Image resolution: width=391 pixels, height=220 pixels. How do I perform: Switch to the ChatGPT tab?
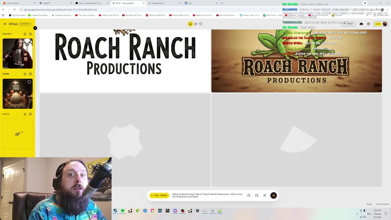pos(55,3)
